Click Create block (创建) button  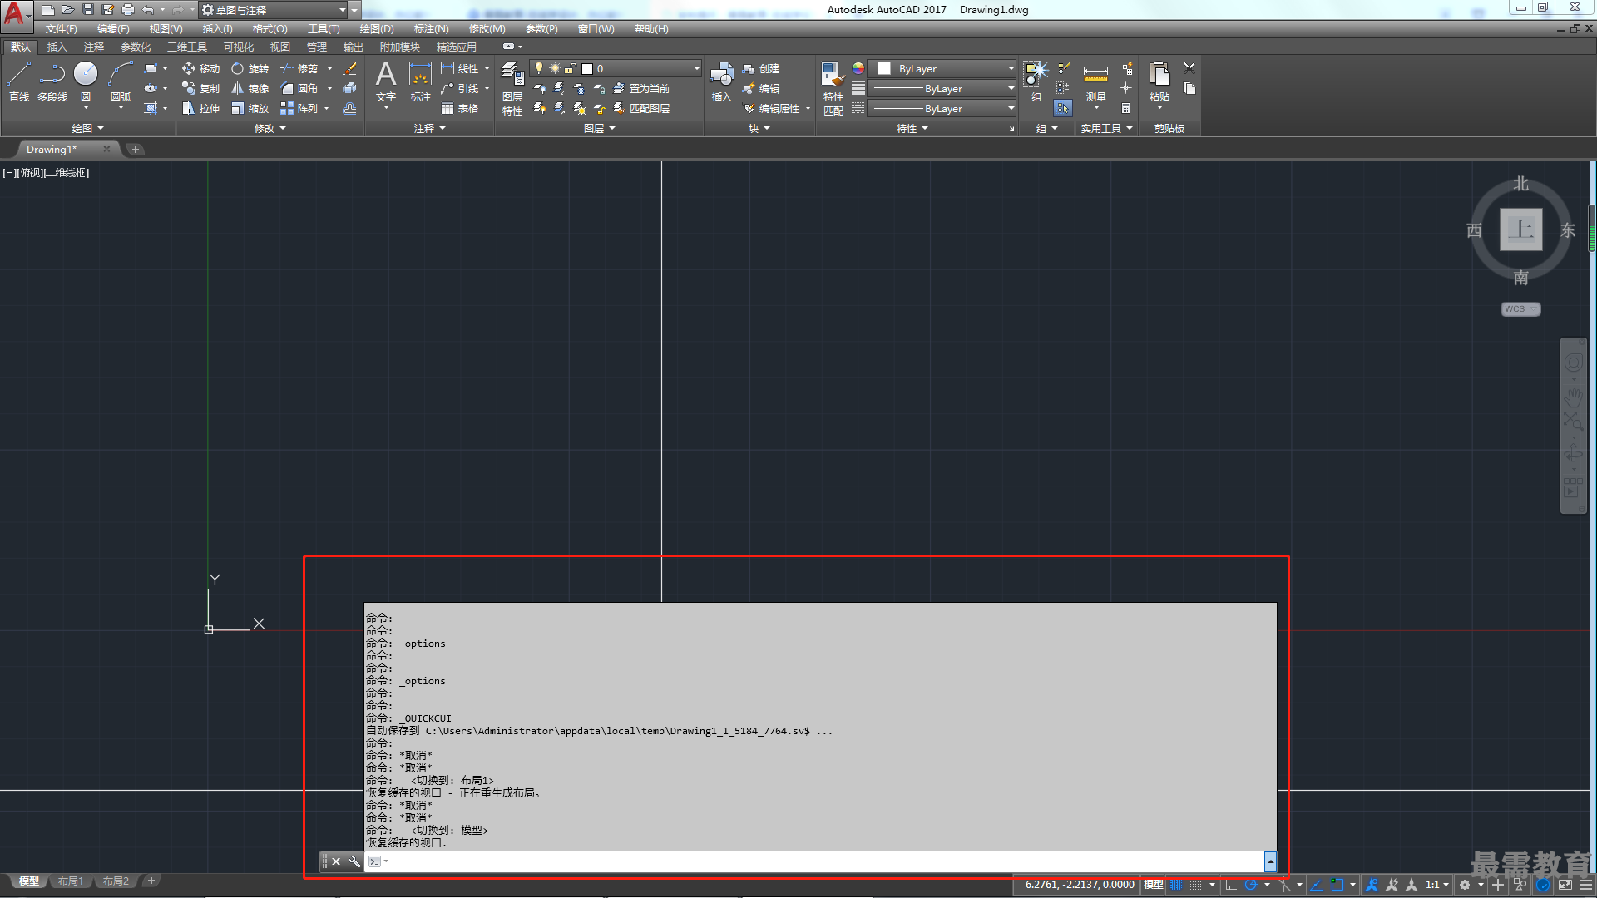(x=761, y=68)
